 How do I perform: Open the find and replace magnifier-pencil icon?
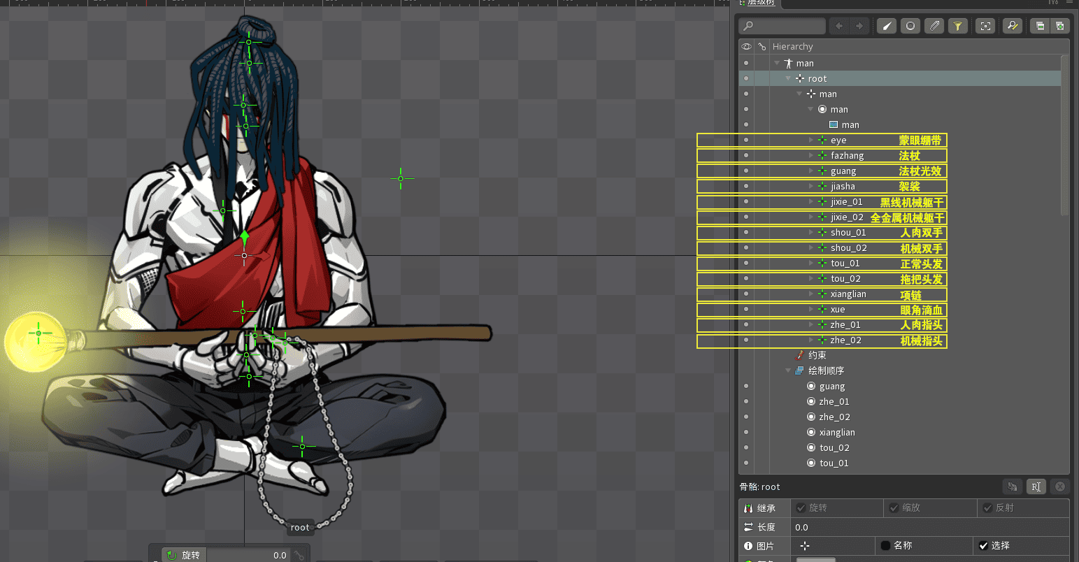(1012, 27)
